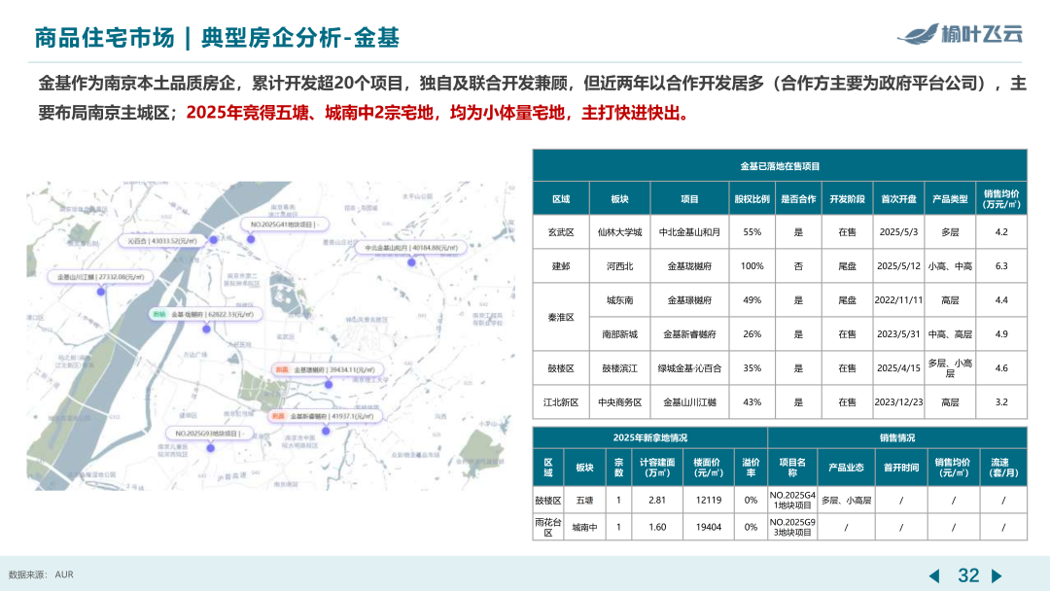Select the 55% equity cell
This screenshot has width=1050, height=591.
click(752, 232)
